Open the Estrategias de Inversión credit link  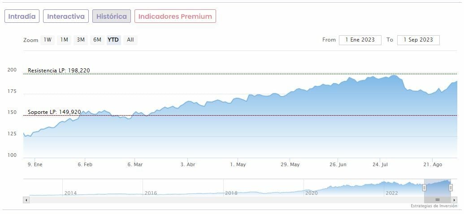(434, 206)
